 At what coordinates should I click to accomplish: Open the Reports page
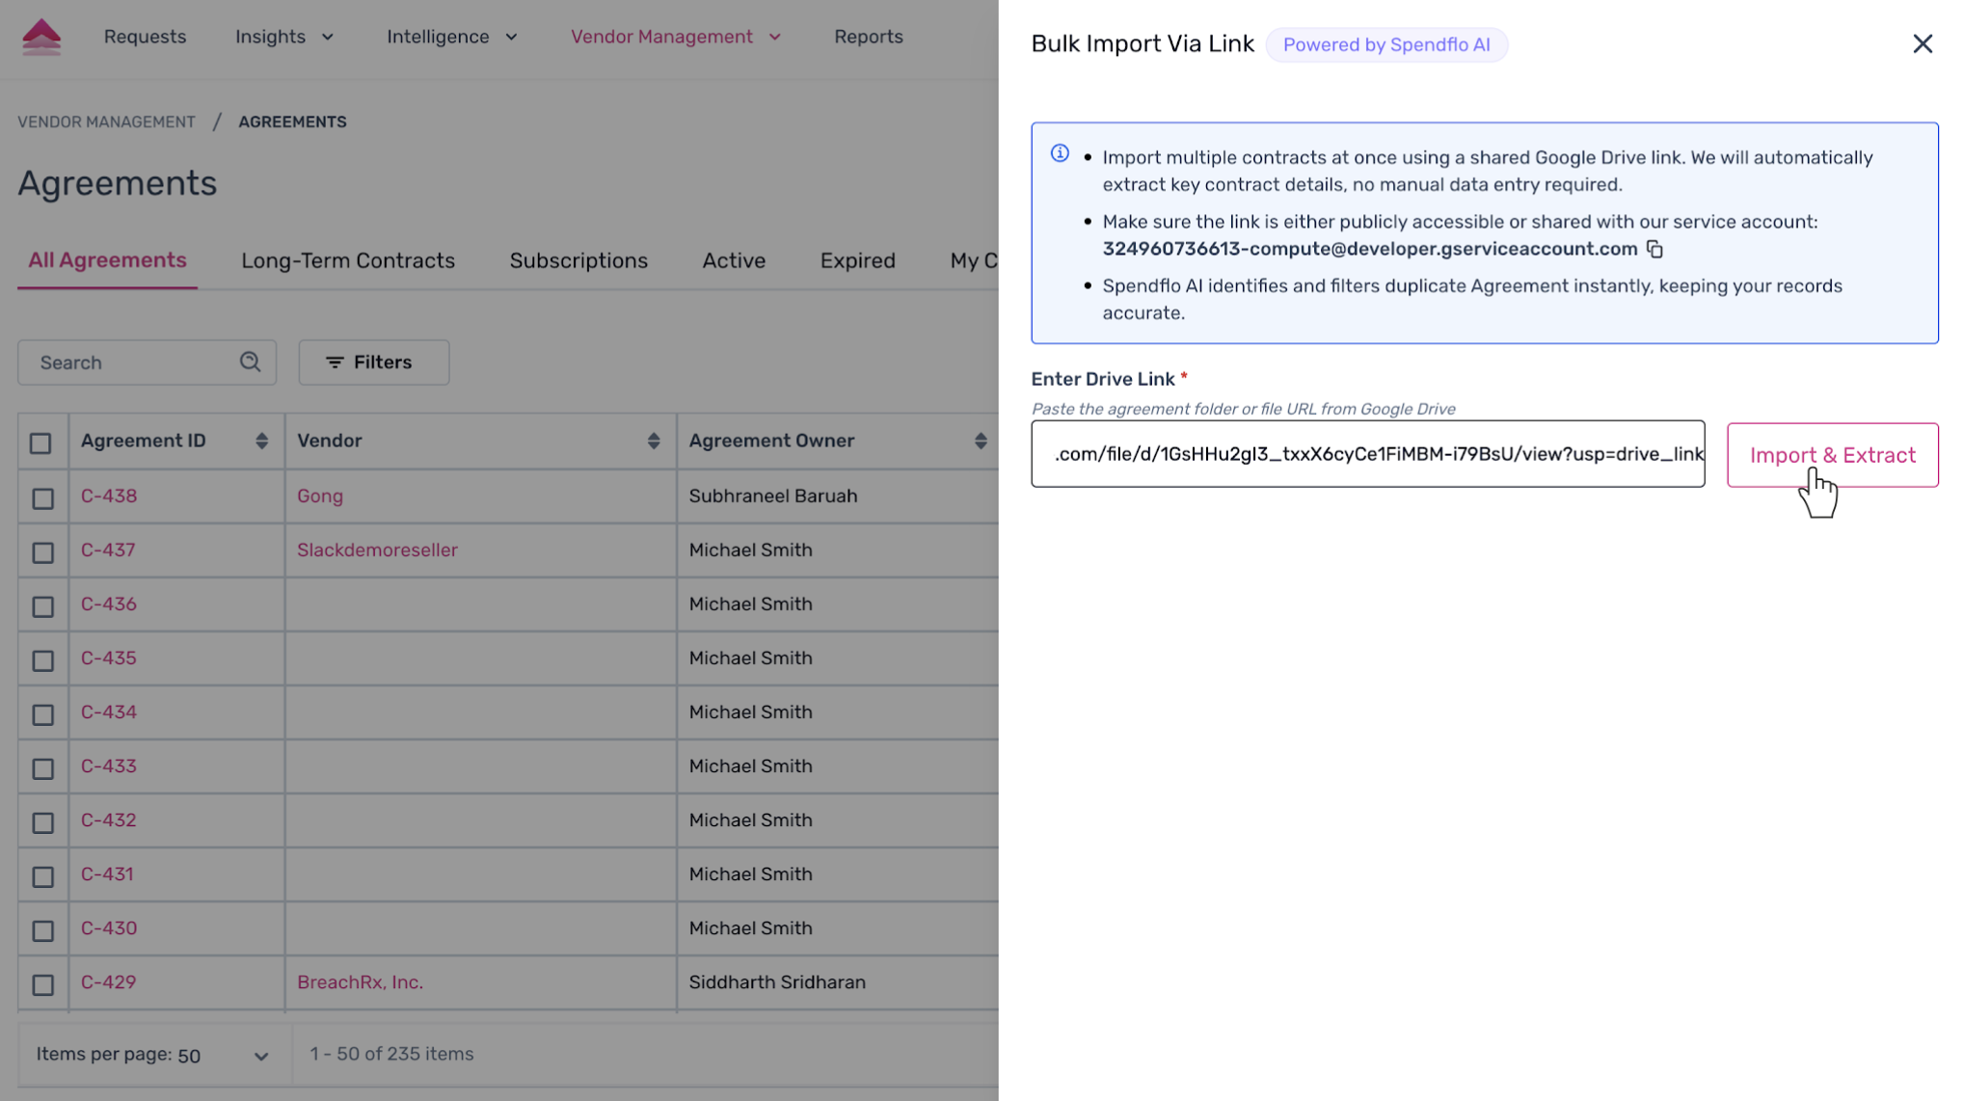869,37
